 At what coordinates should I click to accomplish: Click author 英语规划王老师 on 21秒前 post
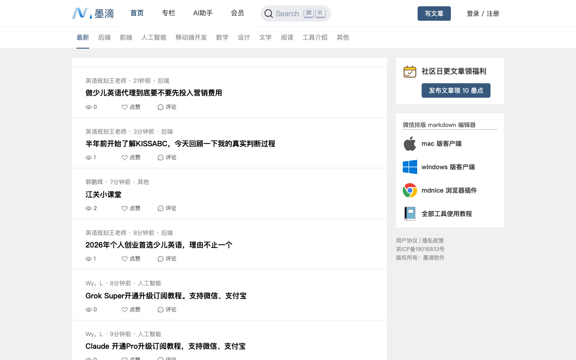point(106,81)
